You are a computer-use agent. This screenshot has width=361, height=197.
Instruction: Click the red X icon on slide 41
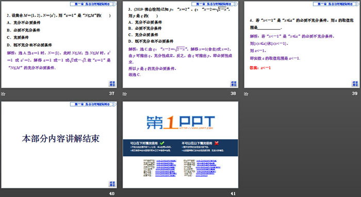pyautogui.click(x=217, y=143)
